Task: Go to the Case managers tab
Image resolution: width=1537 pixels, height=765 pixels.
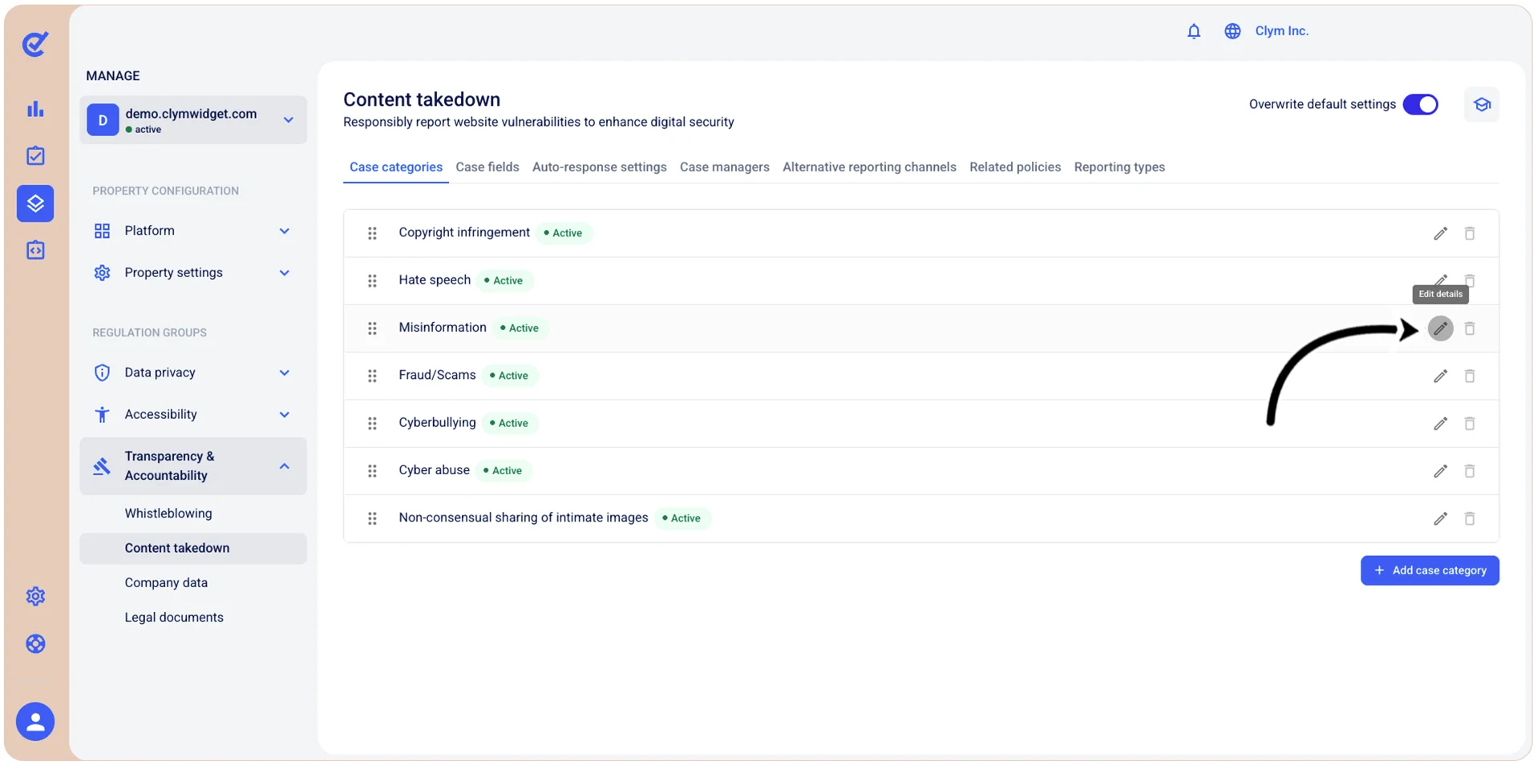Action: [725, 167]
